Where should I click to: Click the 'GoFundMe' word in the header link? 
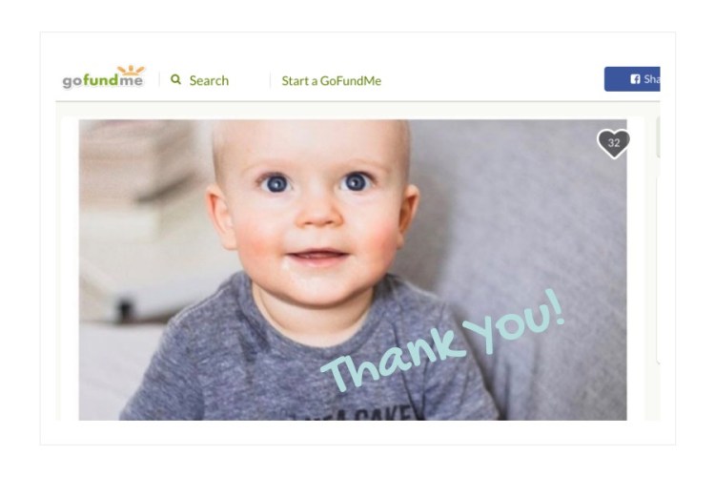click(351, 81)
